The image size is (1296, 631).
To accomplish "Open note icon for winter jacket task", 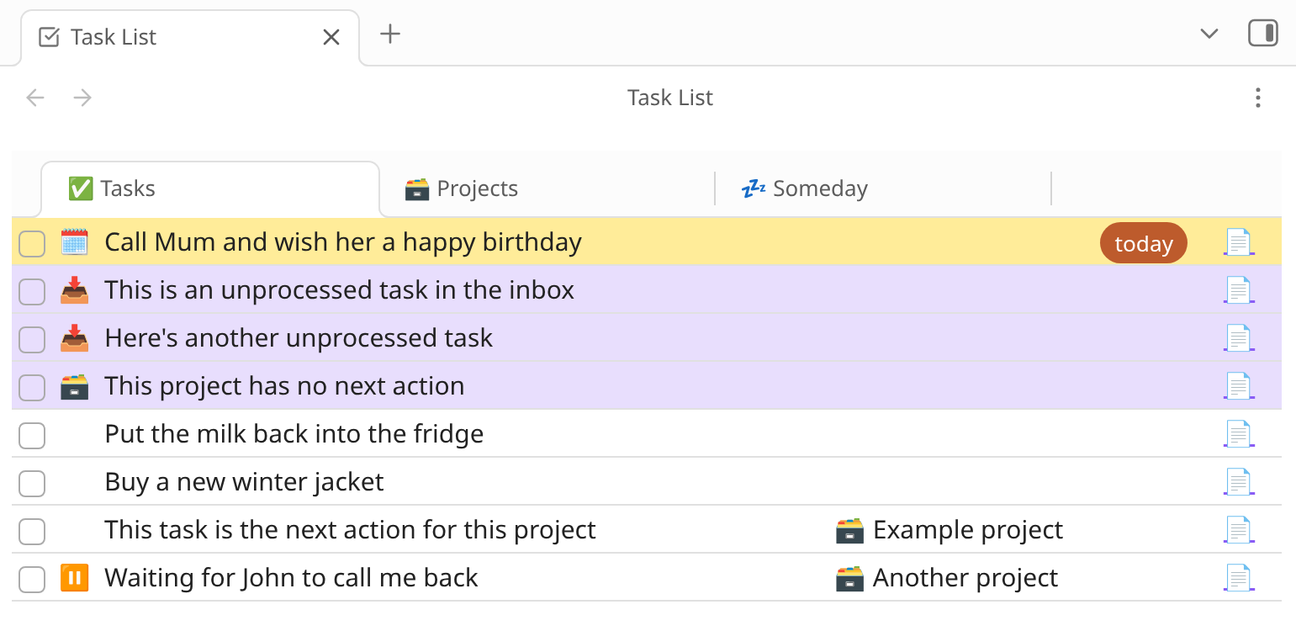I will [x=1238, y=482].
